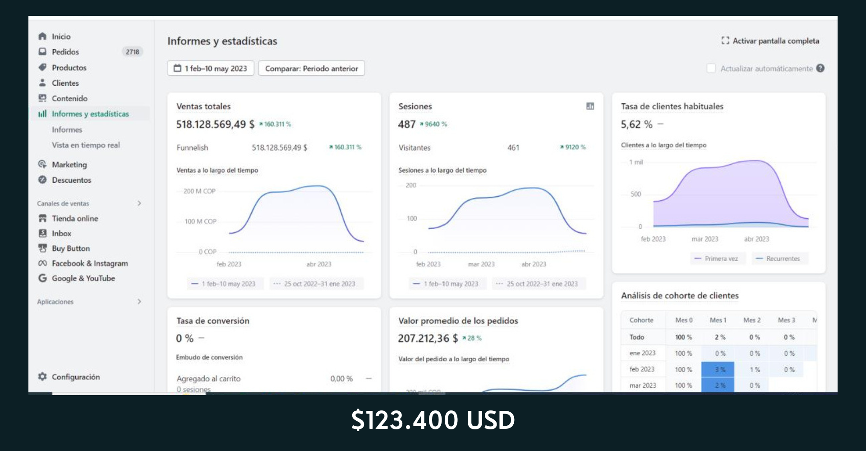This screenshot has width=866, height=451.
Task: Open Vista en tiempo real
Action: 86,145
